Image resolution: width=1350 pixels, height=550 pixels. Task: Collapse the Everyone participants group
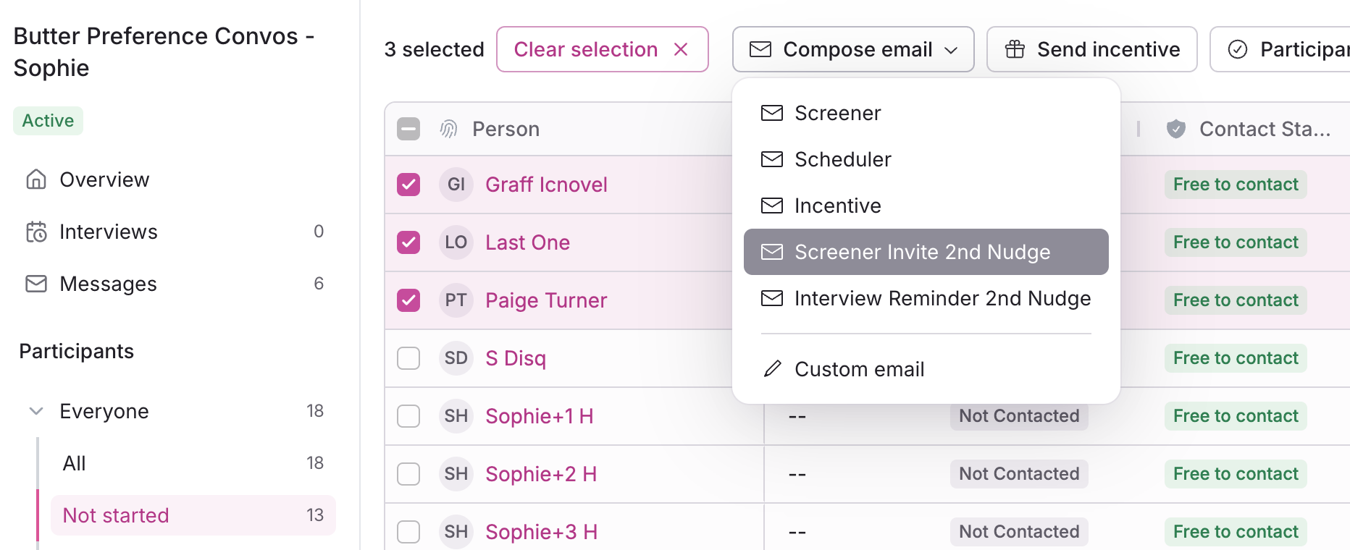pyautogui.click(x=35, y=411)
